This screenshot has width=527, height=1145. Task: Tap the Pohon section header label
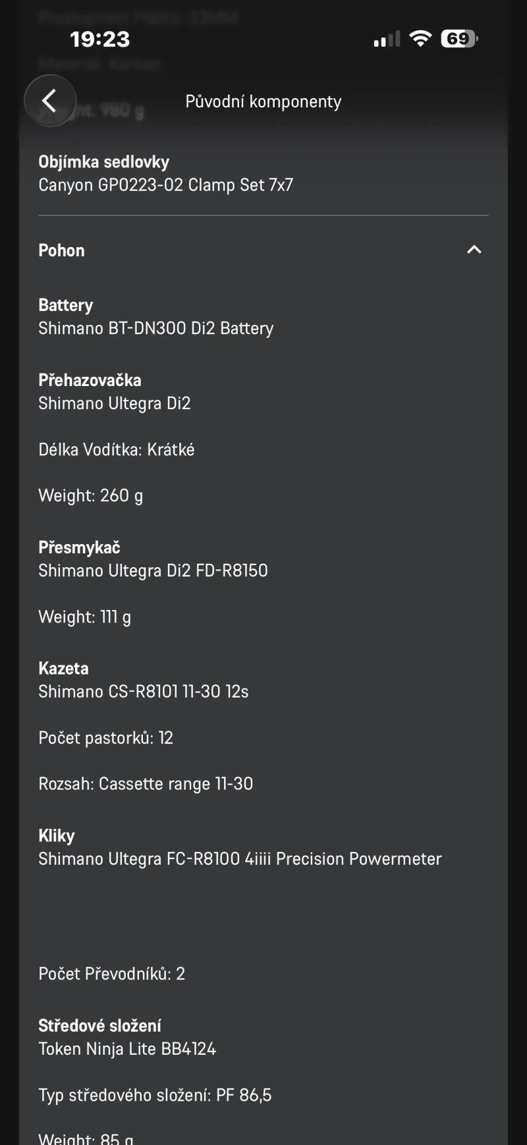[x=62, y=250]
